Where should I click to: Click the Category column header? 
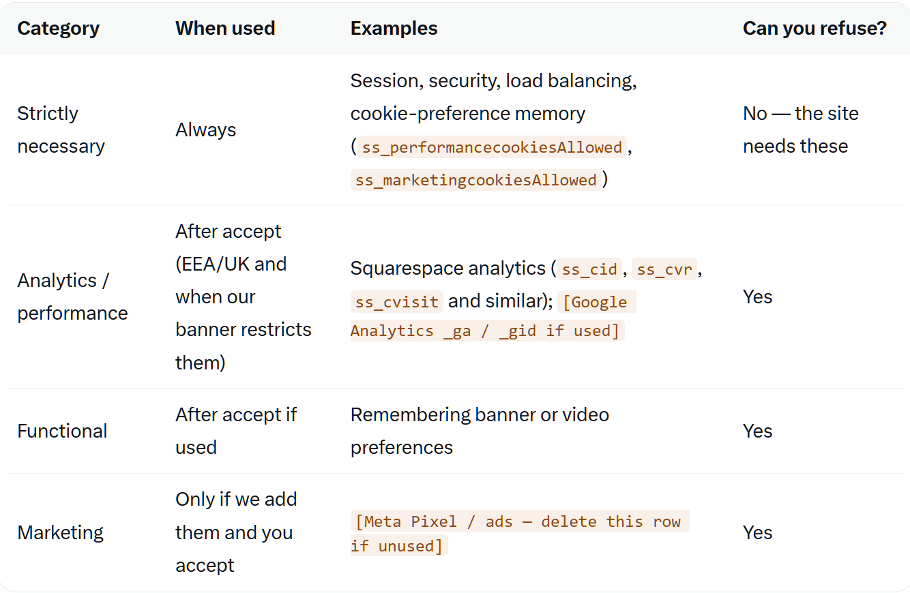click(x=58, y=28)
